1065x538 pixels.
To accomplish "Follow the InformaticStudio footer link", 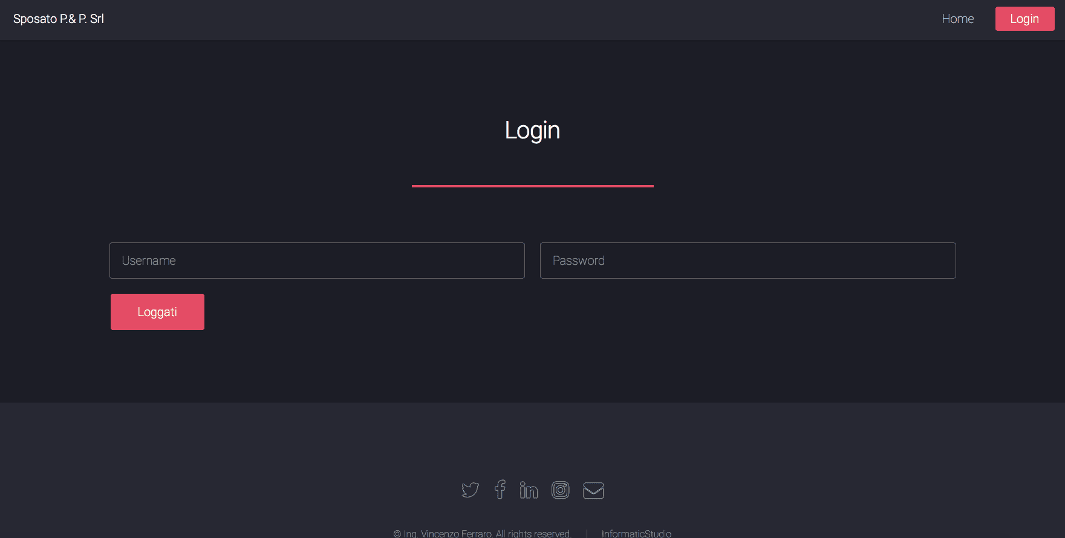I will [636, 533].
